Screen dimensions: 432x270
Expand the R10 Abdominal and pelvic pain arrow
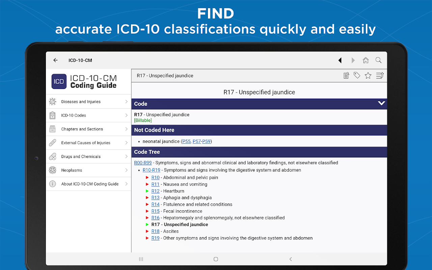147,178
